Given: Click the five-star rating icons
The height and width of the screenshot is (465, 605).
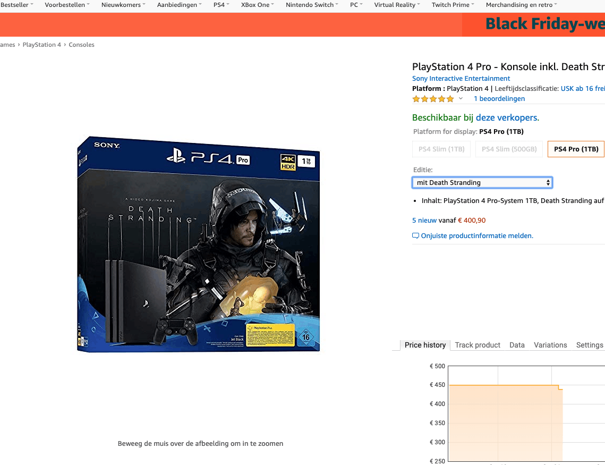Looking at the screenshot, I should (x=433, y=99).
